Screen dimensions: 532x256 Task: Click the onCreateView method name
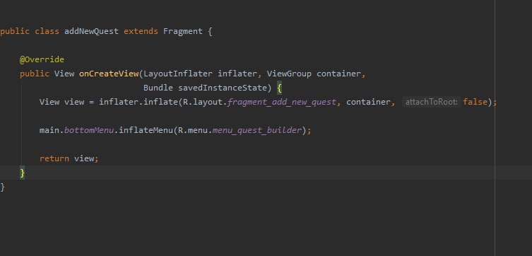click(x=109, y=74)
